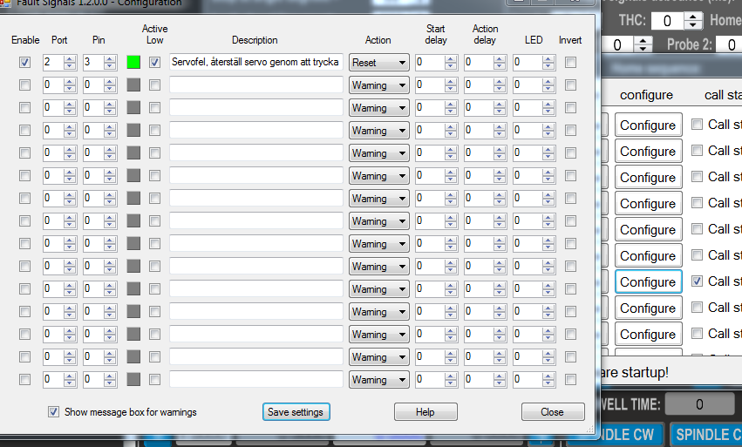Screen dimensions: 742x447
Task: Click the Pin stepper in first row
Action: (x=99, y=63)
